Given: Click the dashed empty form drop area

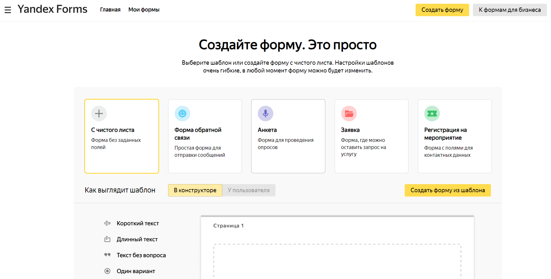Looking at the screenshot, I should [337, 261].
